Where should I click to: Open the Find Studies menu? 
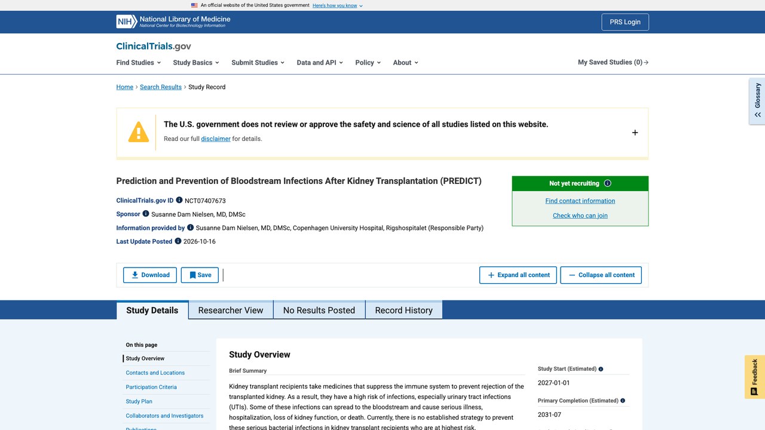(x=139, y=62)
